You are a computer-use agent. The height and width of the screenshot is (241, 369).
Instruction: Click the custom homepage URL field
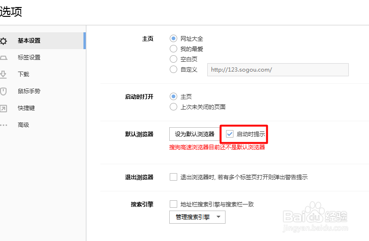click(278, 70)
